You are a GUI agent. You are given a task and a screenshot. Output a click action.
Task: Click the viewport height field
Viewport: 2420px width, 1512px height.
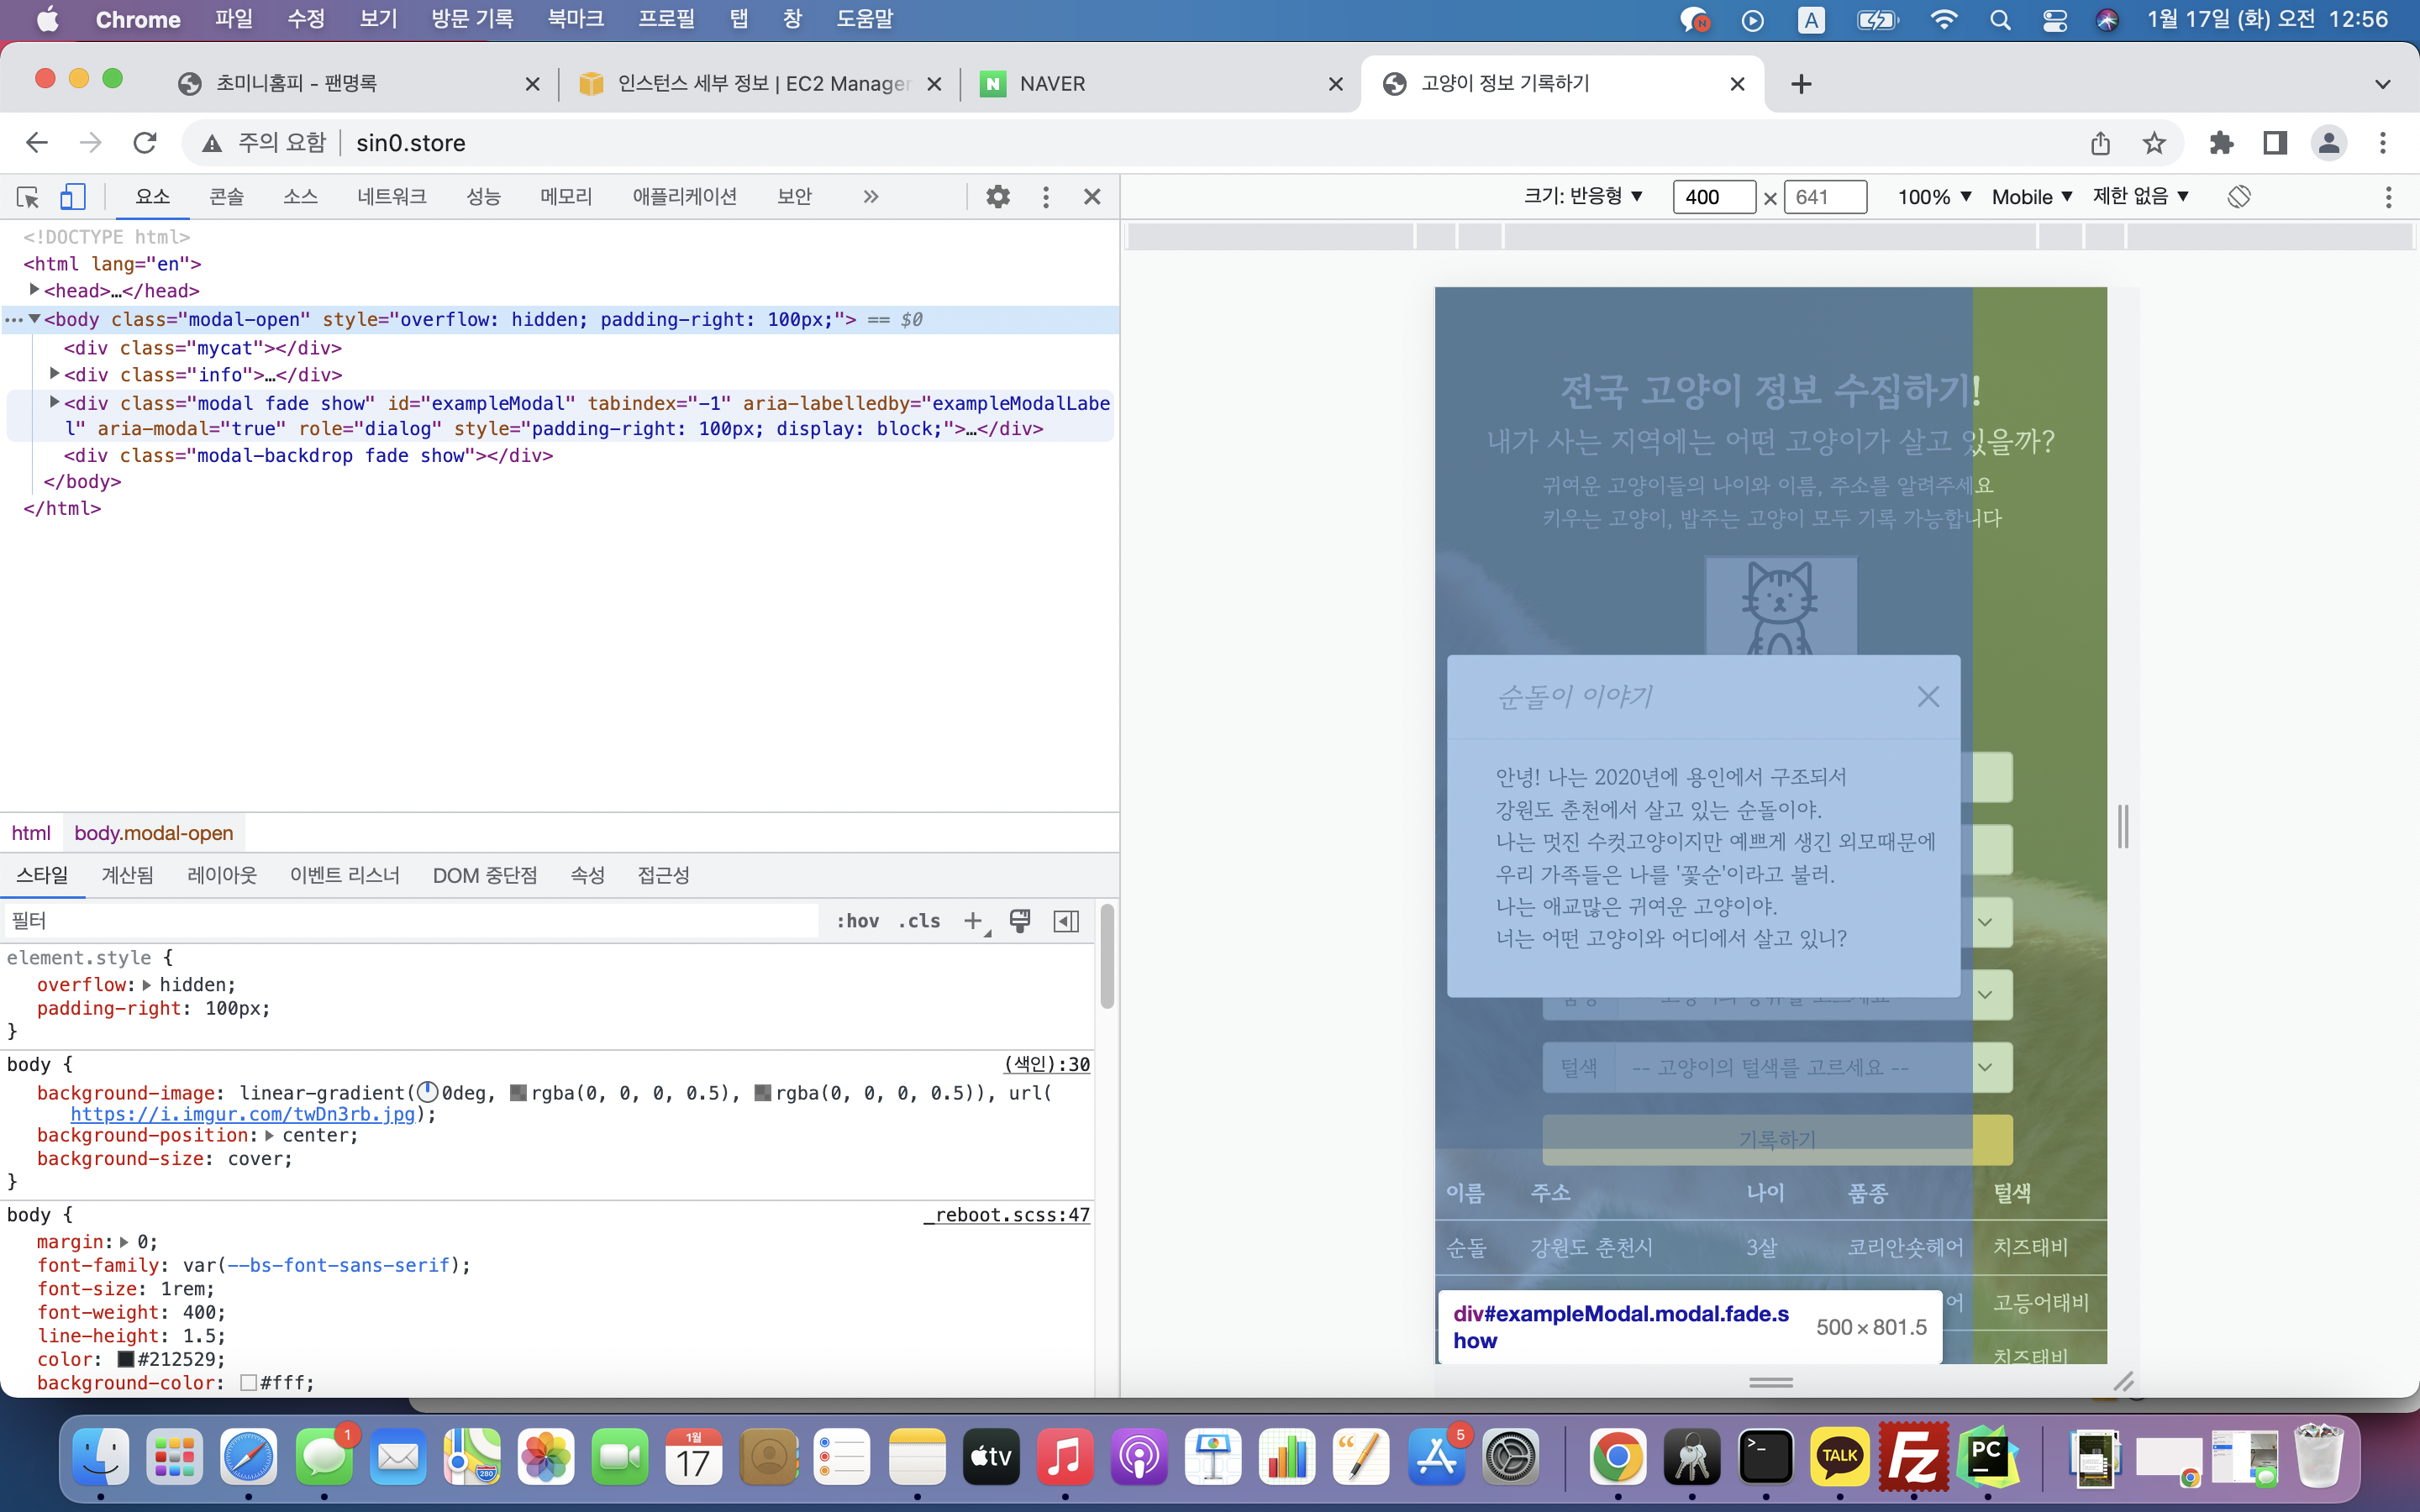(1826, 197)
